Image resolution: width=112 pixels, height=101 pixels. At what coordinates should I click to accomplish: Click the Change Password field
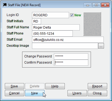(x=71, y=56)
